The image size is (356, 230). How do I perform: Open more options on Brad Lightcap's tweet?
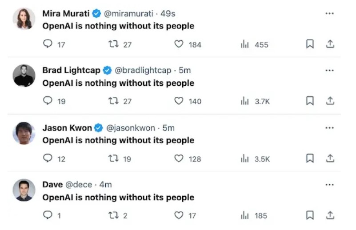(x=329, y=71)
